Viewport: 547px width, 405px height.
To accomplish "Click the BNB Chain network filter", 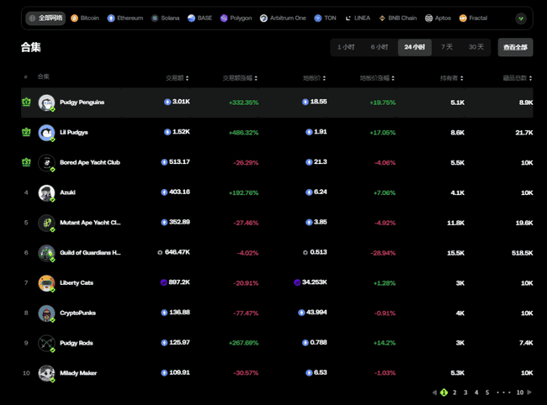I will [397, 18].
